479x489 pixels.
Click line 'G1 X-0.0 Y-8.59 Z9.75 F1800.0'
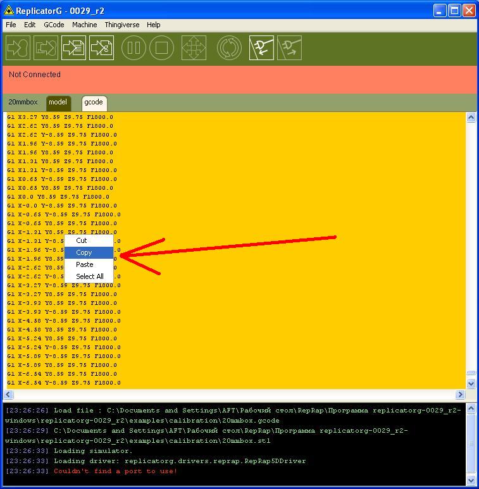click(62, 206)
